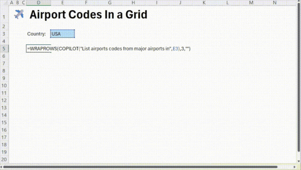Select column B header
The height and width of the screenshot is (170, 301).
coord(17,3)
